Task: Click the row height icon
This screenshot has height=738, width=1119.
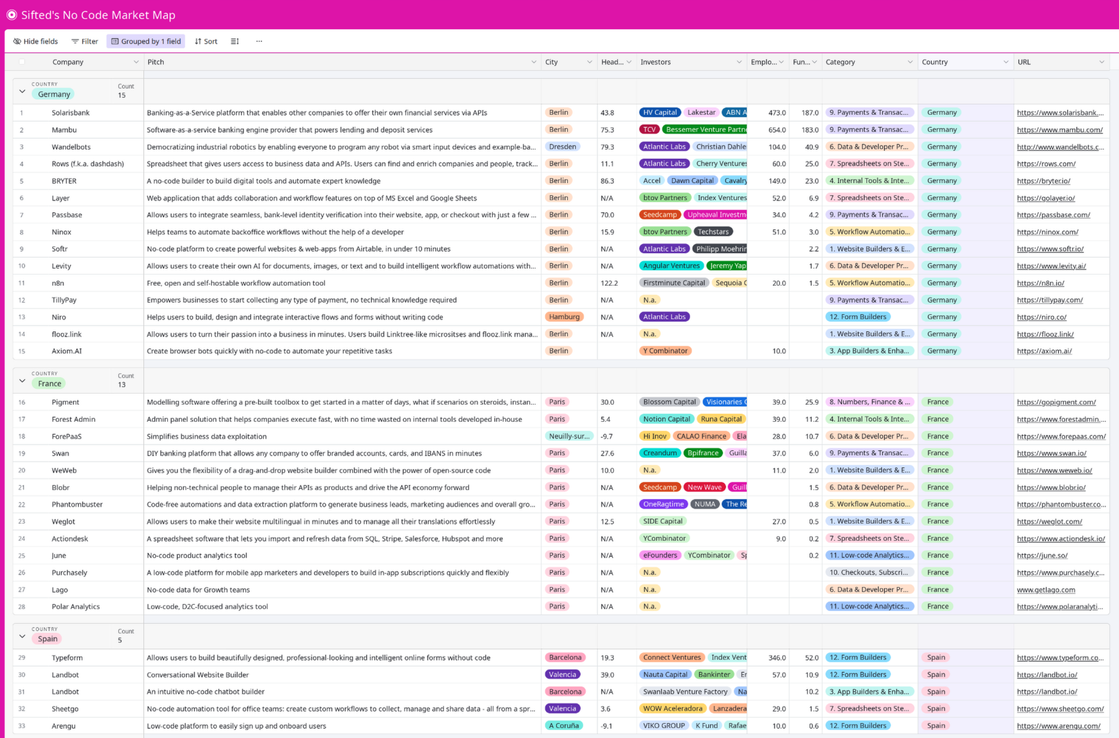Action: [x=235, y=42]
